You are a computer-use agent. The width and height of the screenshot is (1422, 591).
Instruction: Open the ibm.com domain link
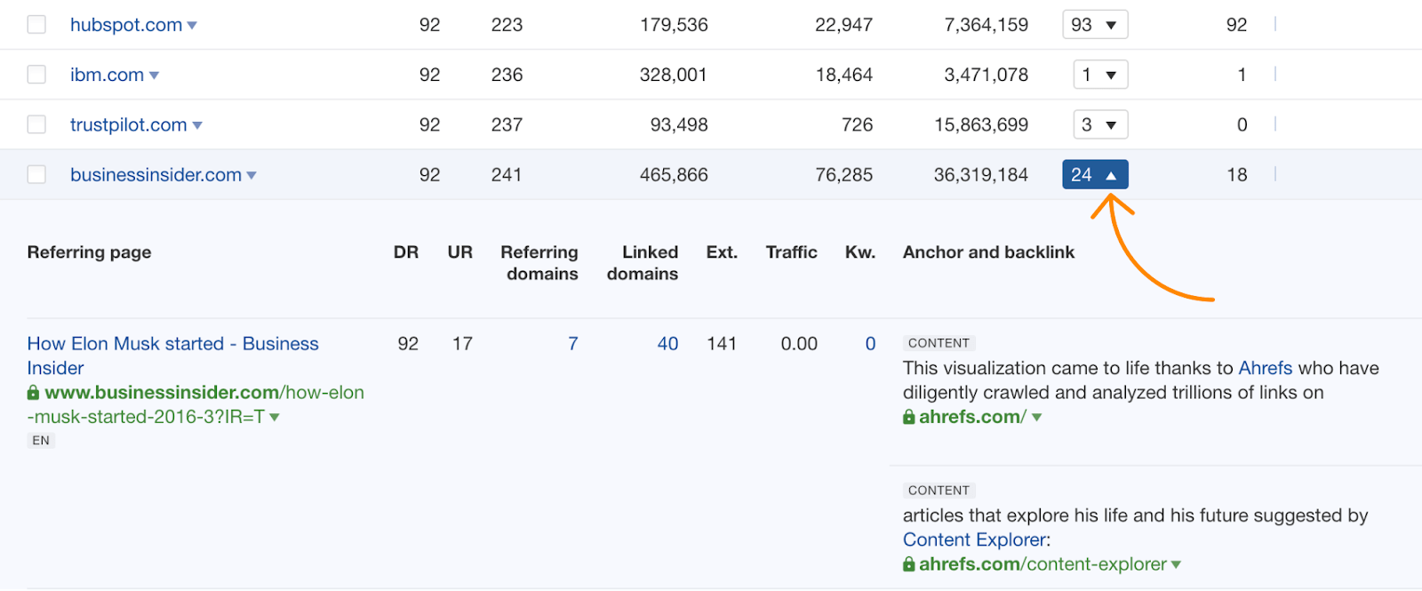tap(107, 75)
